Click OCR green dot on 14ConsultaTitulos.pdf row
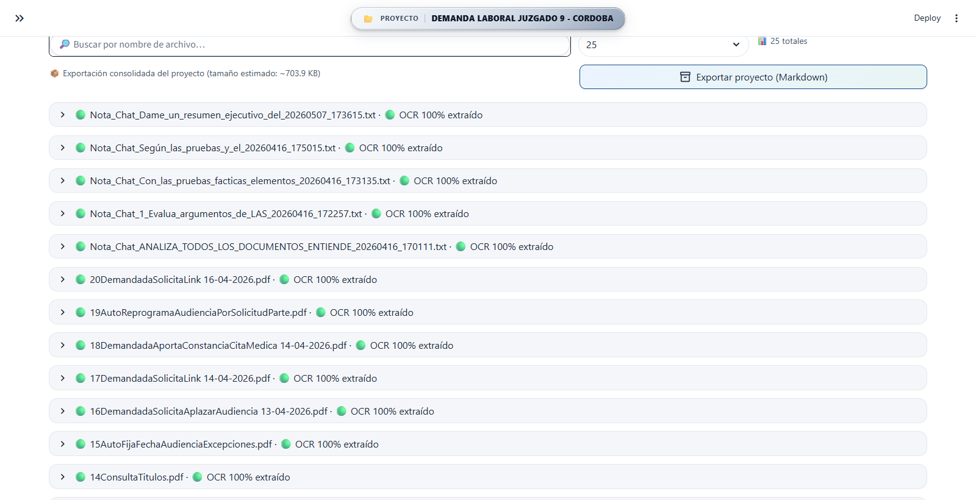 [198, 477]
